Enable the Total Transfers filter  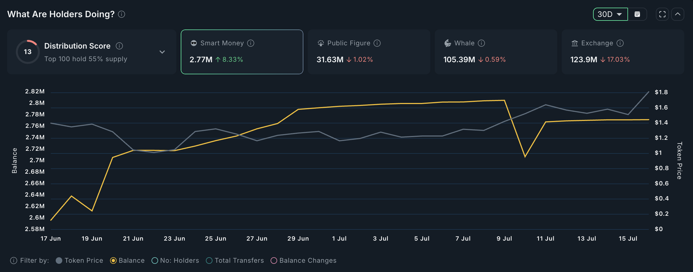click(x=209, y=261)
